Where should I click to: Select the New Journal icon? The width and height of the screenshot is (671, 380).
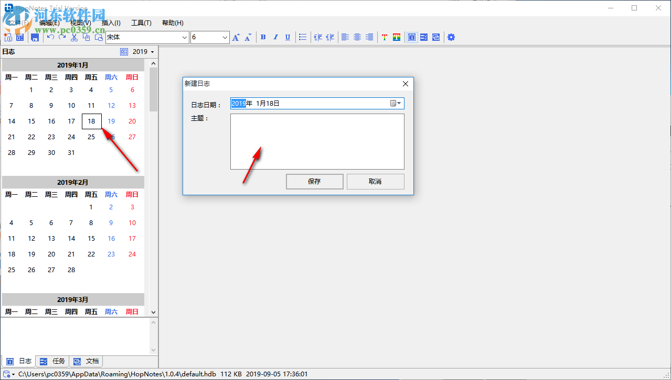(8, 37)
